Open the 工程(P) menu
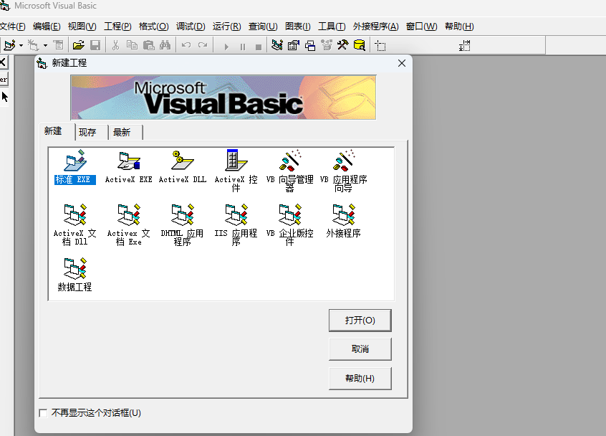The image size is (606, 436). pyautogui.click(x=117, y=27)
